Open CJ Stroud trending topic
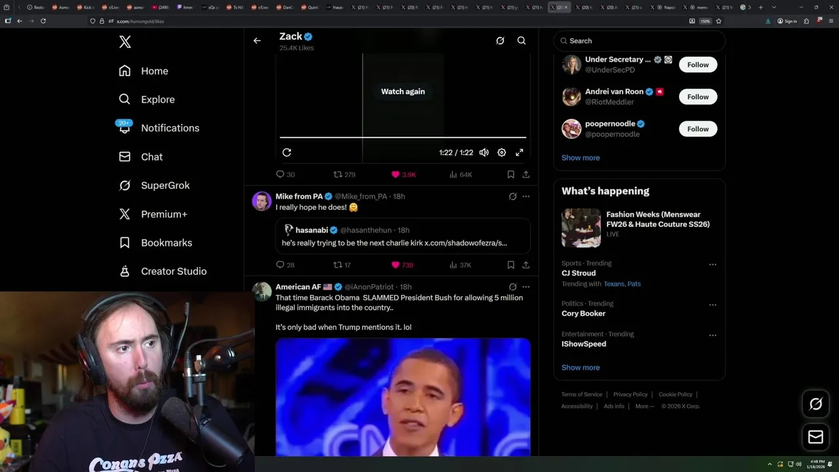This screenshot has width=839, height=472. coord(579,273)
